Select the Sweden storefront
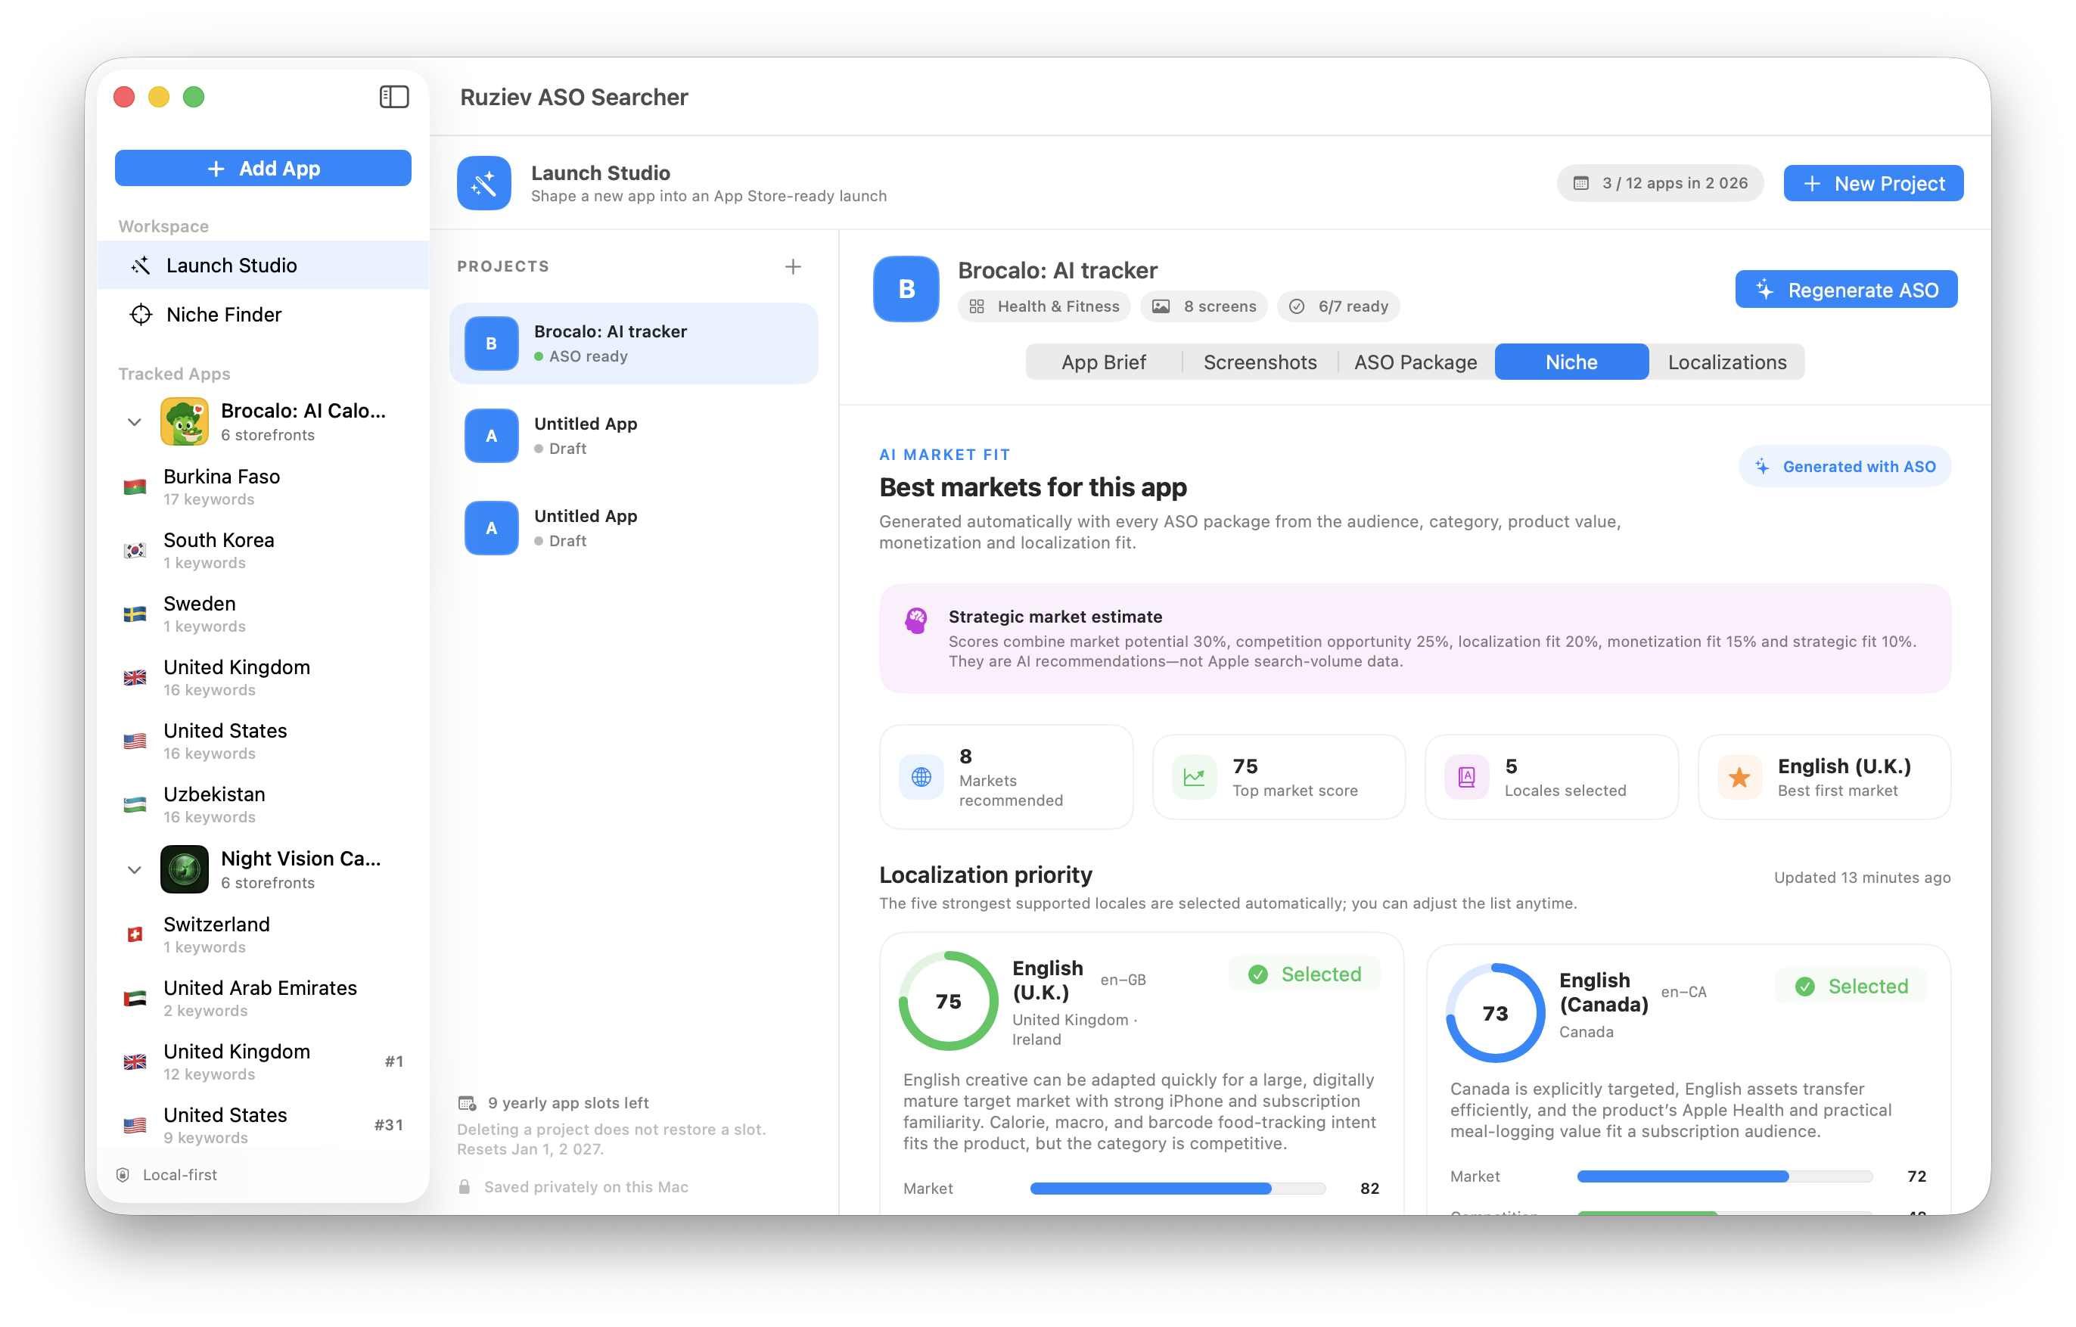 click(263, 614)
